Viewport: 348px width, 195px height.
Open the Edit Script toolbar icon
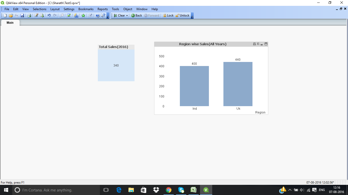tap(36, 15)
